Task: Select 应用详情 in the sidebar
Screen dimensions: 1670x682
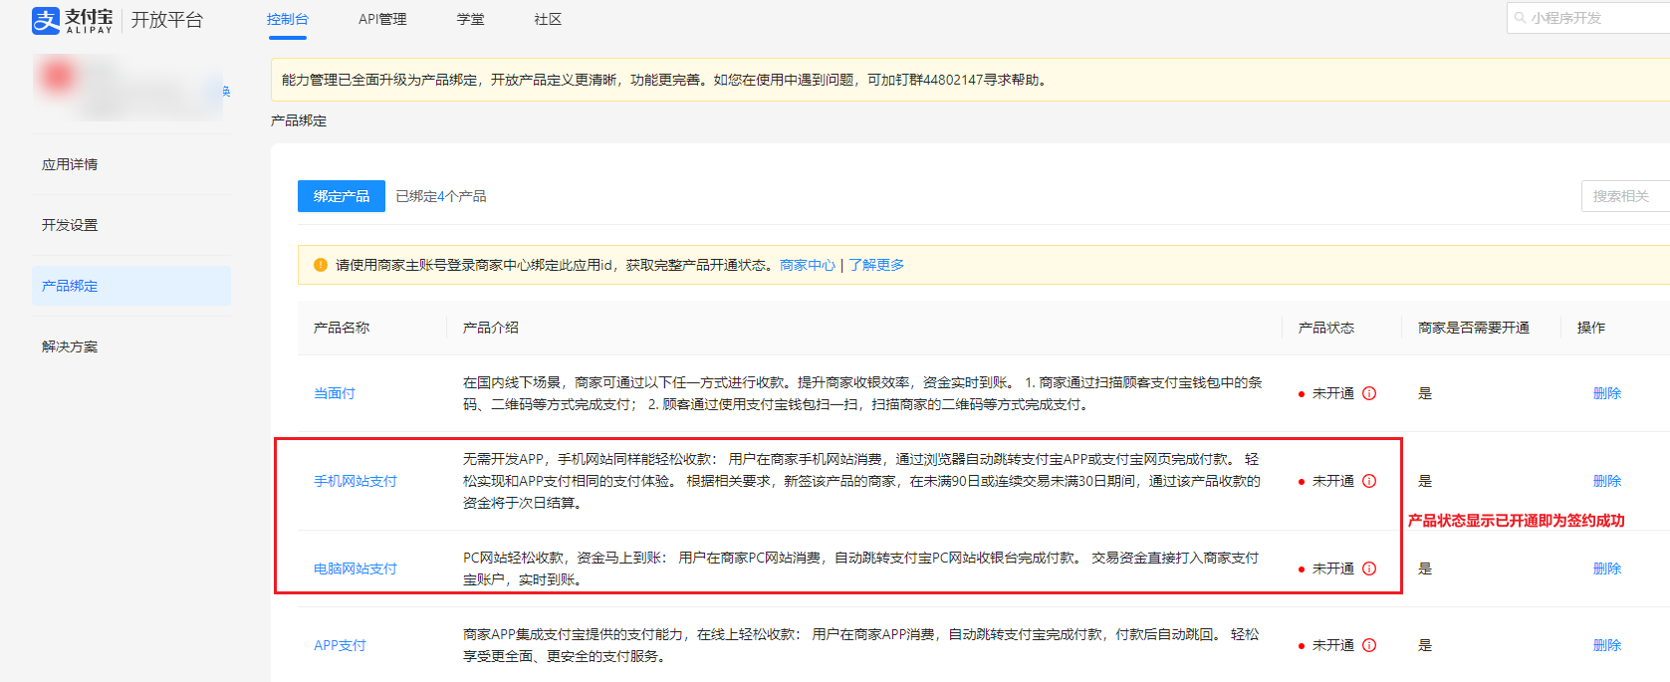Action: tap(131, 164)
